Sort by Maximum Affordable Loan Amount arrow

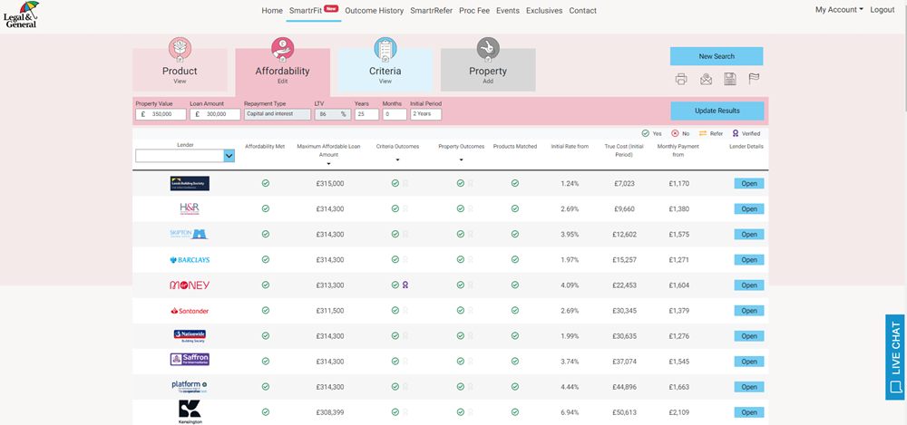[x=328, y=164]
